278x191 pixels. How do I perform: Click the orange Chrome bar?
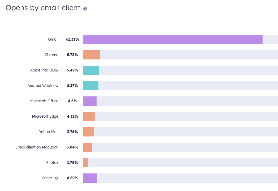pyautogui.click(x=91, y=55)
